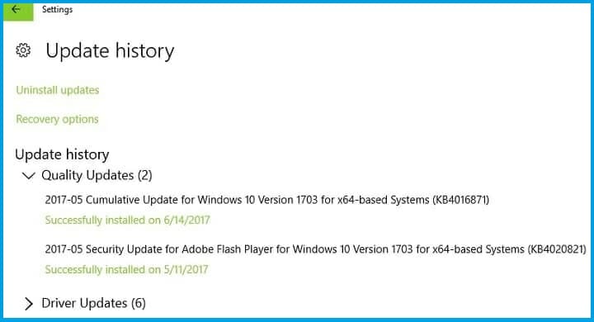Screen dimensions: 594x322
Task: Click the large Update history page title
Action: [x=110, y=51]
